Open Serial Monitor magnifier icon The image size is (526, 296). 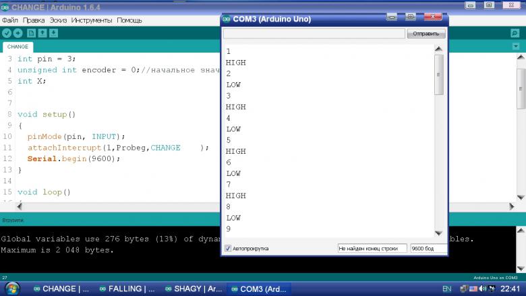click(515, 33)
